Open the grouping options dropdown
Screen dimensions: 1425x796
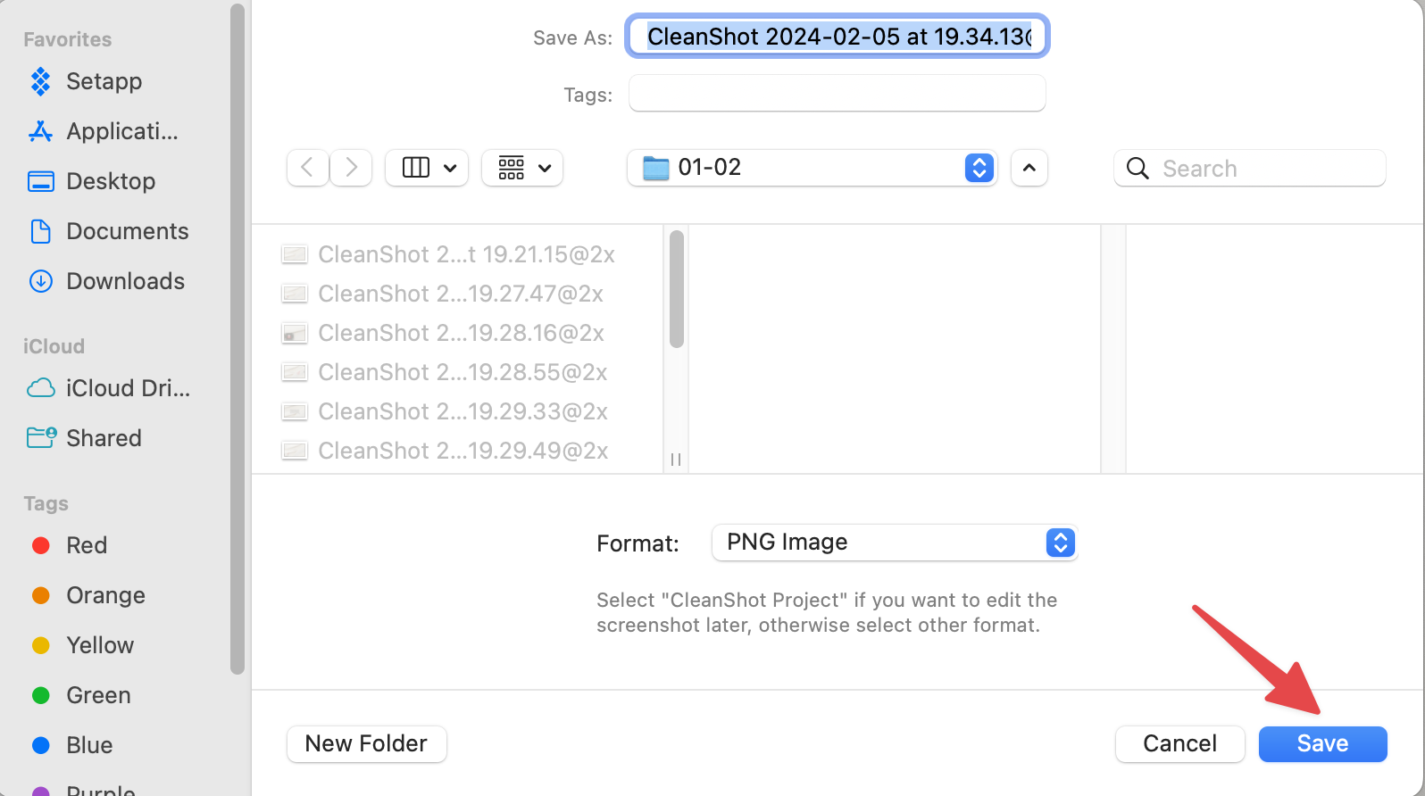click(x=522, y=168)
